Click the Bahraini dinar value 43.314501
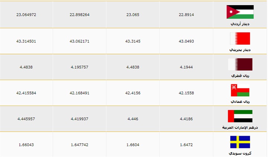Screen dimensions: 268x157 pyautogui.click(x=26, y=41)
